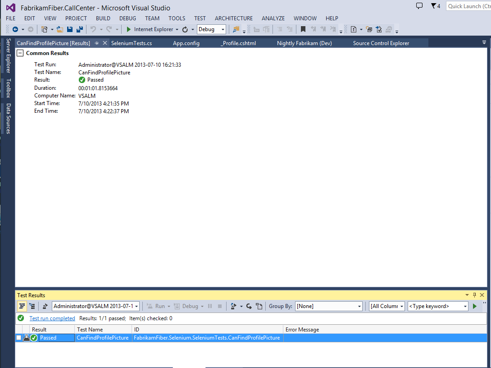491x368 pixels.
Task: Click the document toolbar icon after the bookmark group
Action: click(354, 29)
